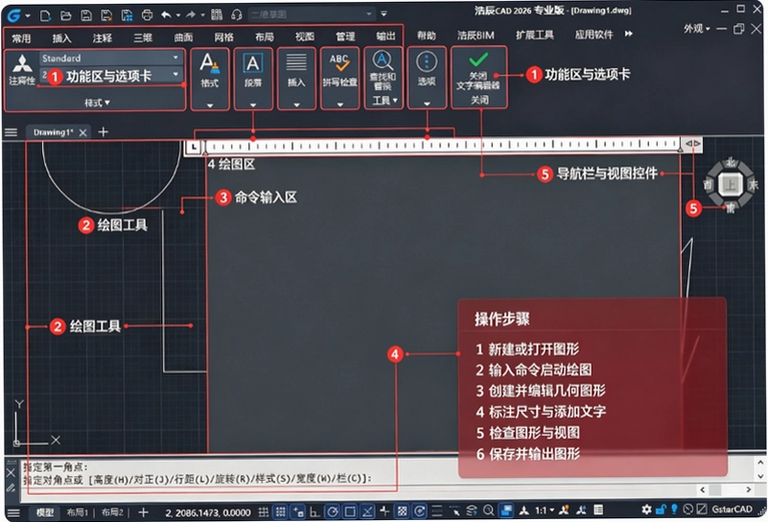Viewport: 768px width, 522px height.
Task: Undo the last action with the arrow icon
Action: (167, 15)
